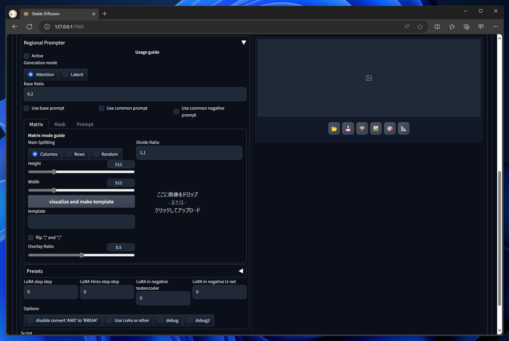
Task: Click the image placeholder icon in output gallery
Action: (369, 78)
